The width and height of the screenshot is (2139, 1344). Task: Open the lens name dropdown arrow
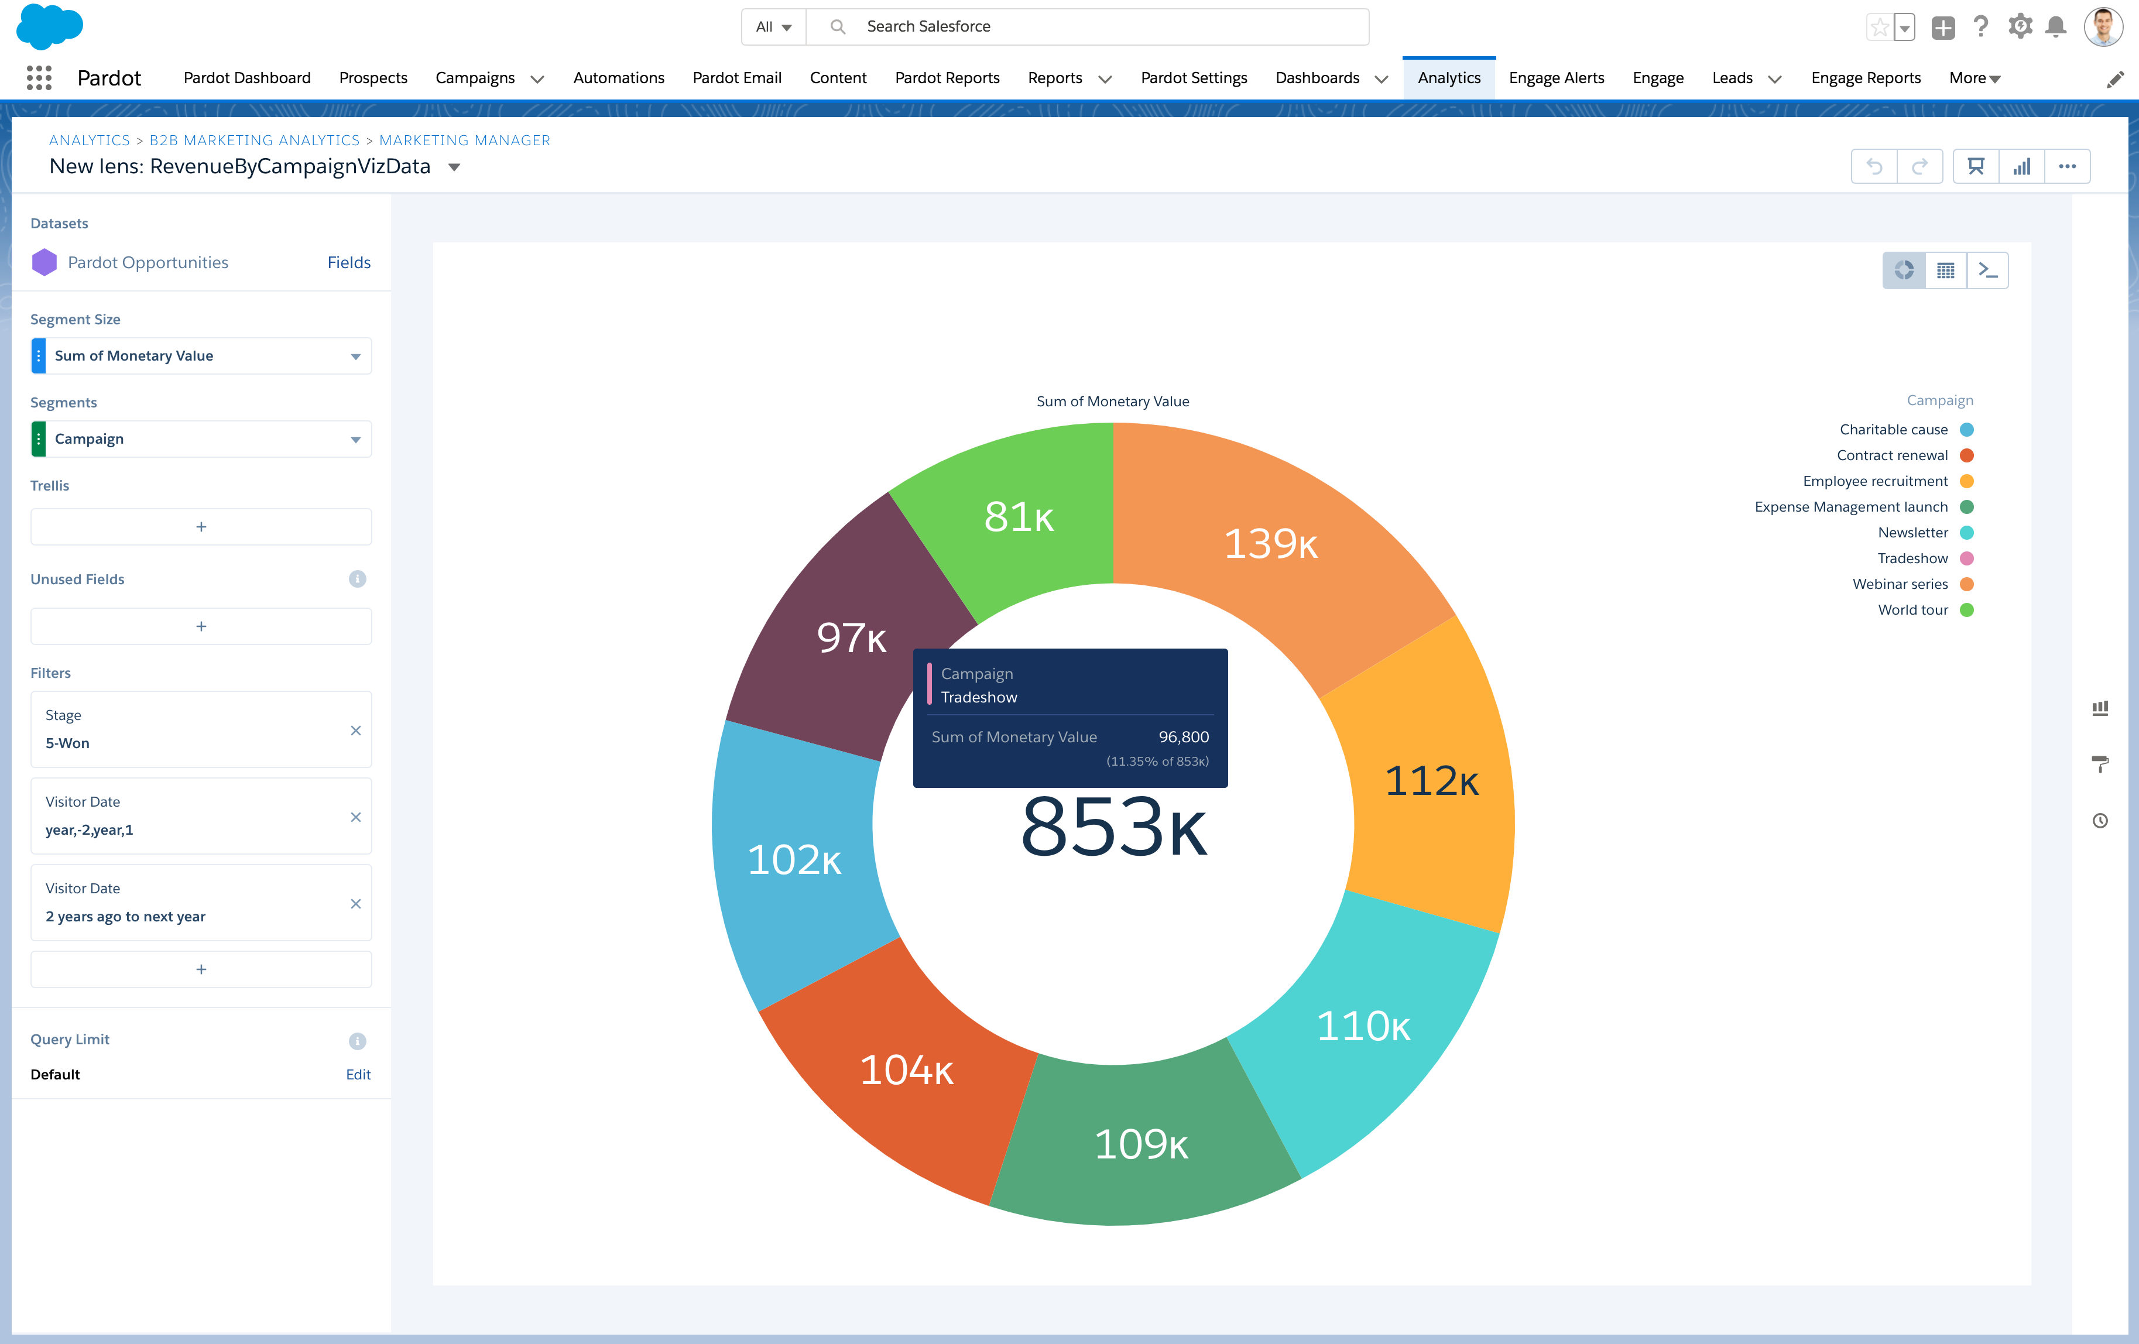(453, 167)
